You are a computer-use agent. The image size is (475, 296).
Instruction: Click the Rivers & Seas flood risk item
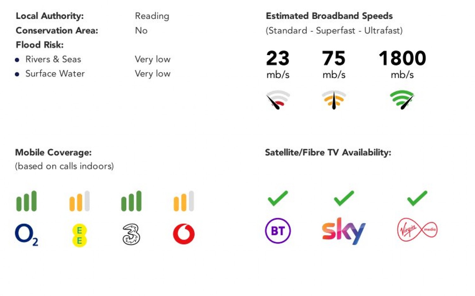click(x=53, y=59)
